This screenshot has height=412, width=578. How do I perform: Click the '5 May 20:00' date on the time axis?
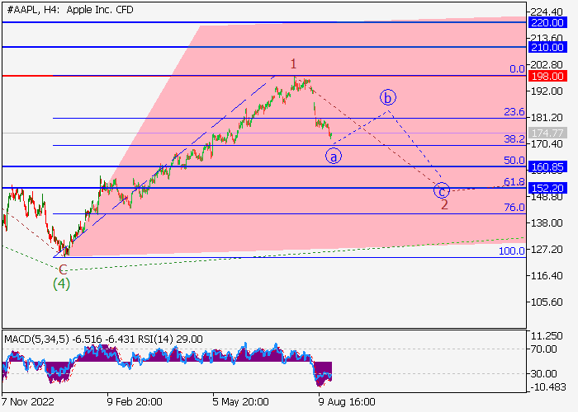tap(240, 402)
